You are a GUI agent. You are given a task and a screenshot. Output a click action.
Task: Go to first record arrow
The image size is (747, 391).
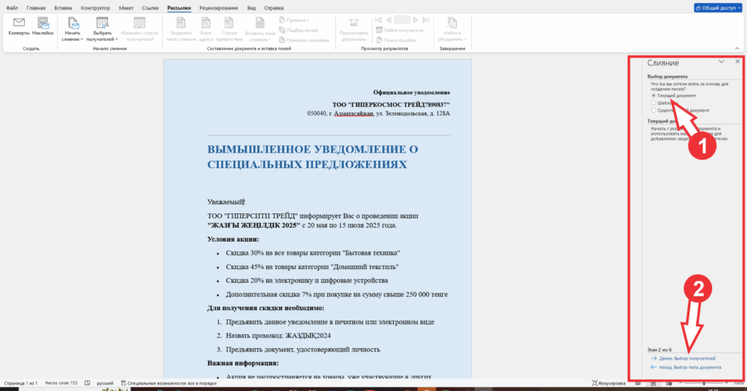point(379,20)
